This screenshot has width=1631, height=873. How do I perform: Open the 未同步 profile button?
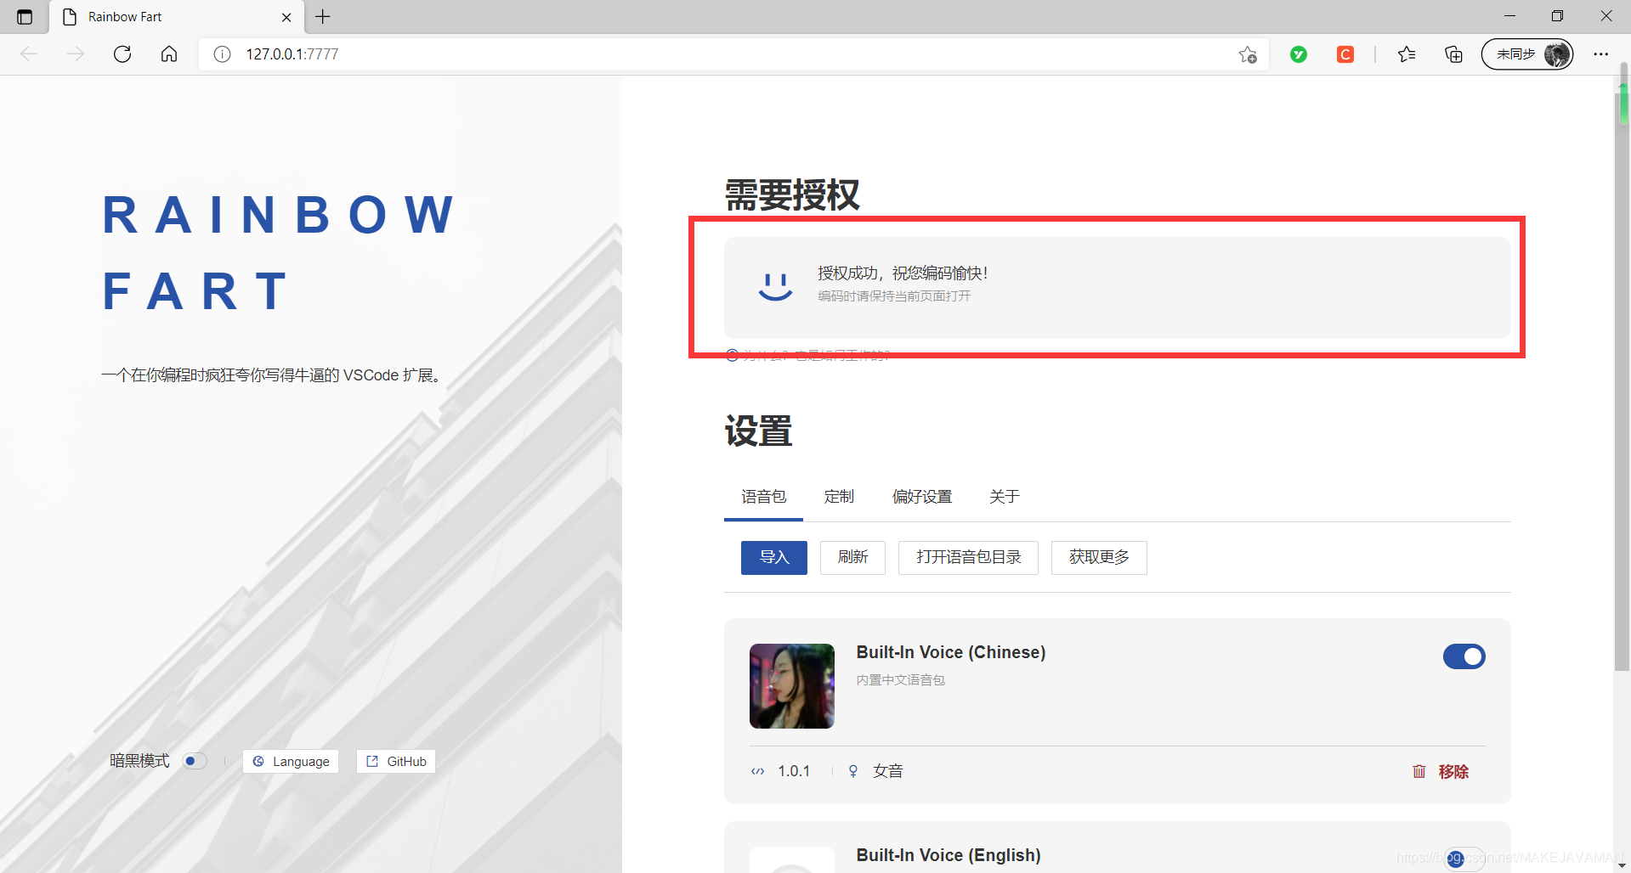pos(1527,54)
